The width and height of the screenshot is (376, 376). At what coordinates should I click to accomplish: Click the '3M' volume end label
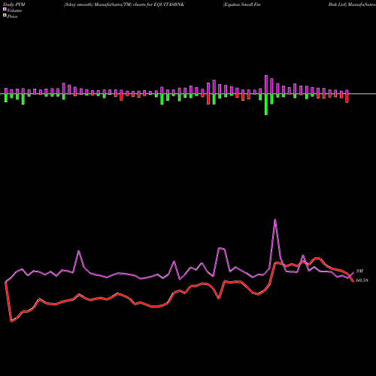point(359,271)
